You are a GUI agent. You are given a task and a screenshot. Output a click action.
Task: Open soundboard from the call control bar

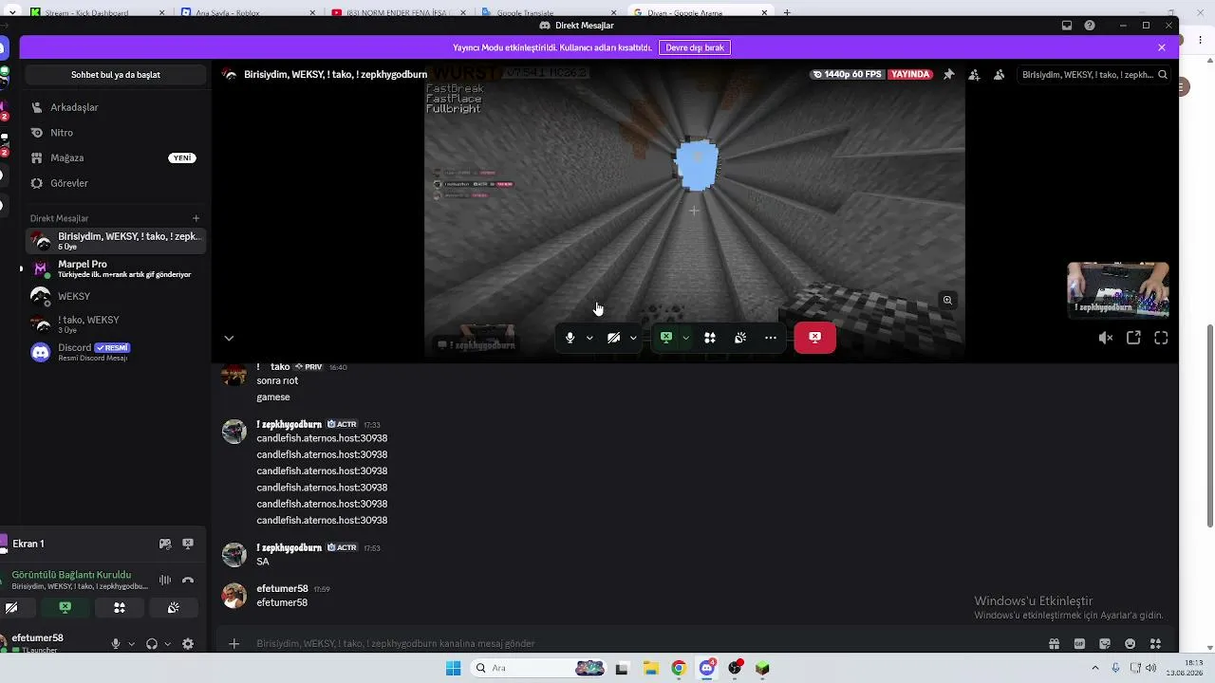(740, 338)
